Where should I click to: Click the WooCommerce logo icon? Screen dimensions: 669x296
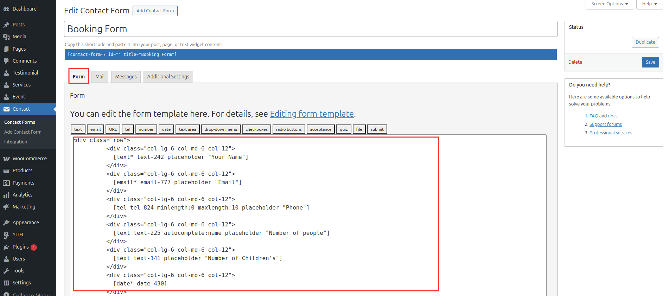[x=6, y=159]
